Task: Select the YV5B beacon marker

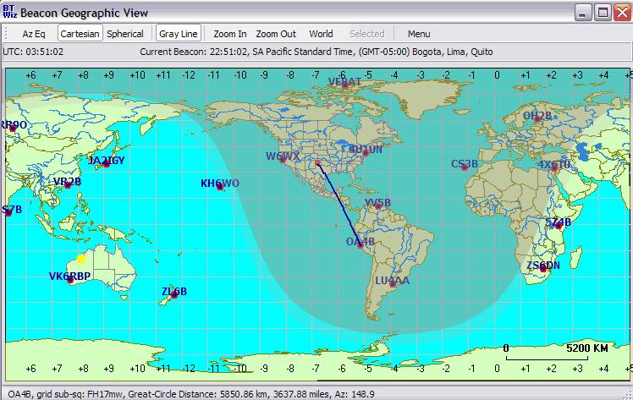Action: 378,206
